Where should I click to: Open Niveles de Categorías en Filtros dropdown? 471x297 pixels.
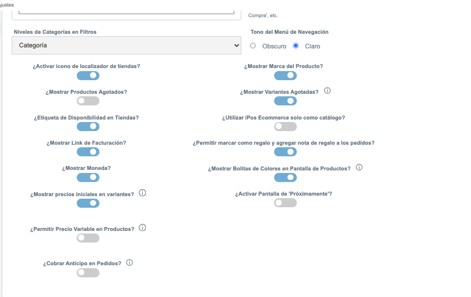127,45
